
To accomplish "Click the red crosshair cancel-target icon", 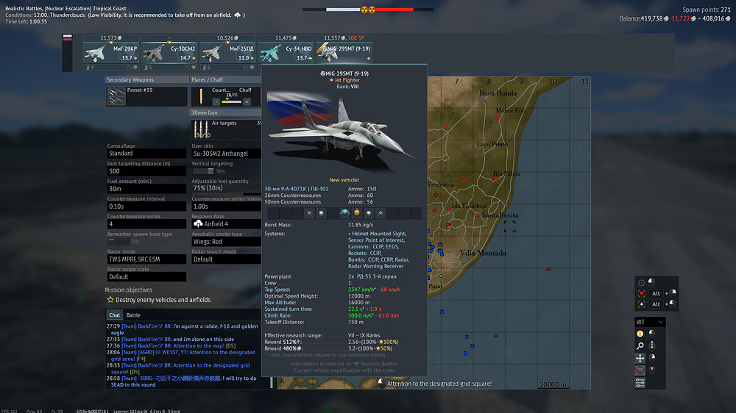I will click(x=641, y=293).
